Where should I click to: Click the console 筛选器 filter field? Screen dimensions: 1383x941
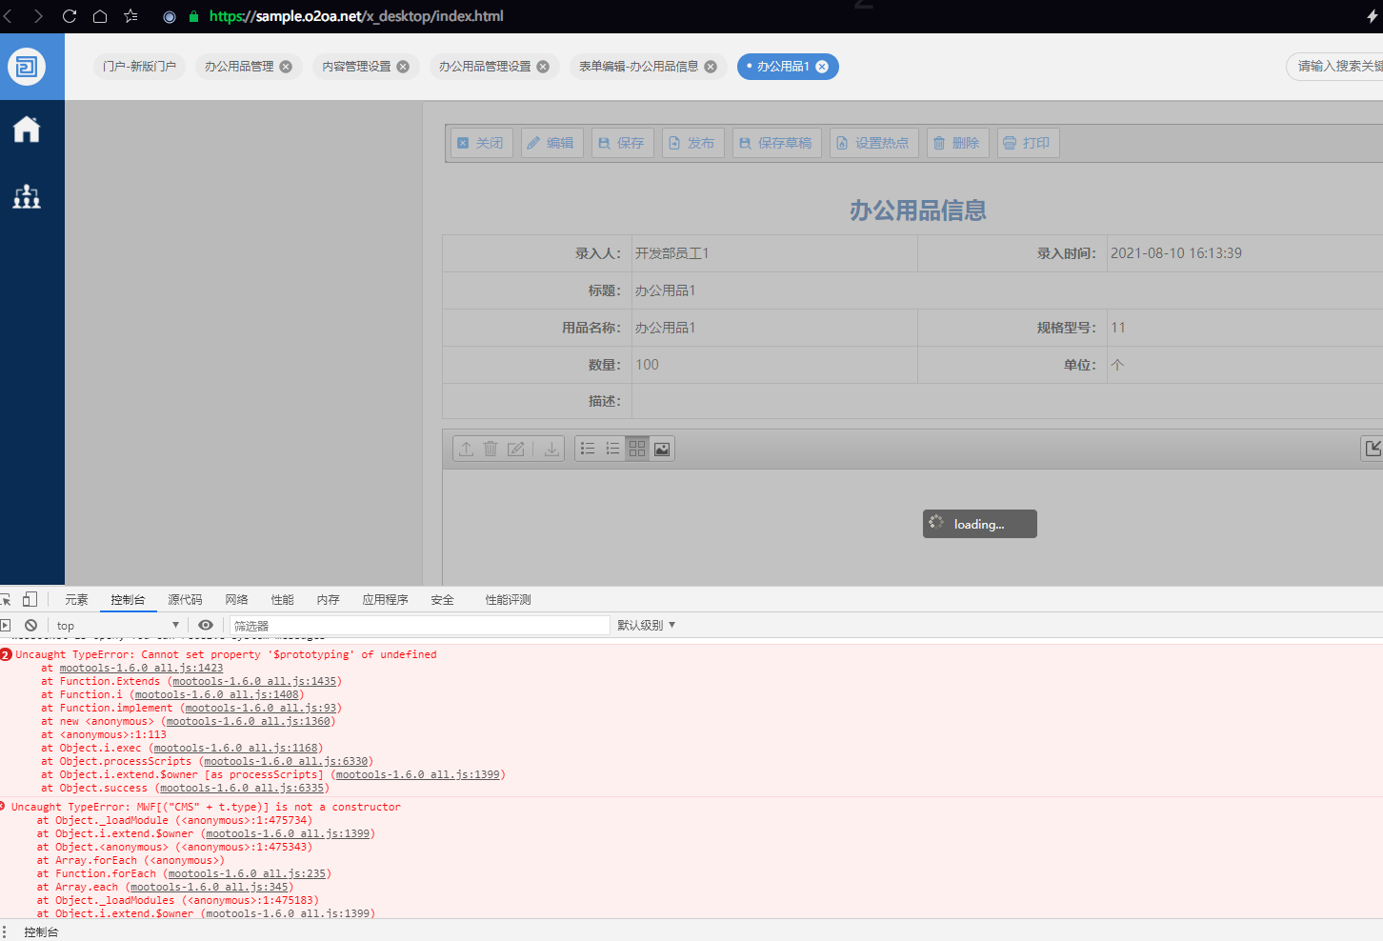point(419,626)
